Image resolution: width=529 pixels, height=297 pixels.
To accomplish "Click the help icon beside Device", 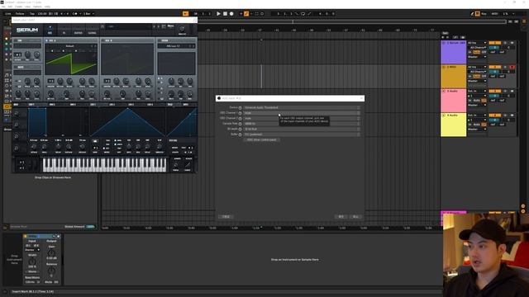I will [241, 108].
